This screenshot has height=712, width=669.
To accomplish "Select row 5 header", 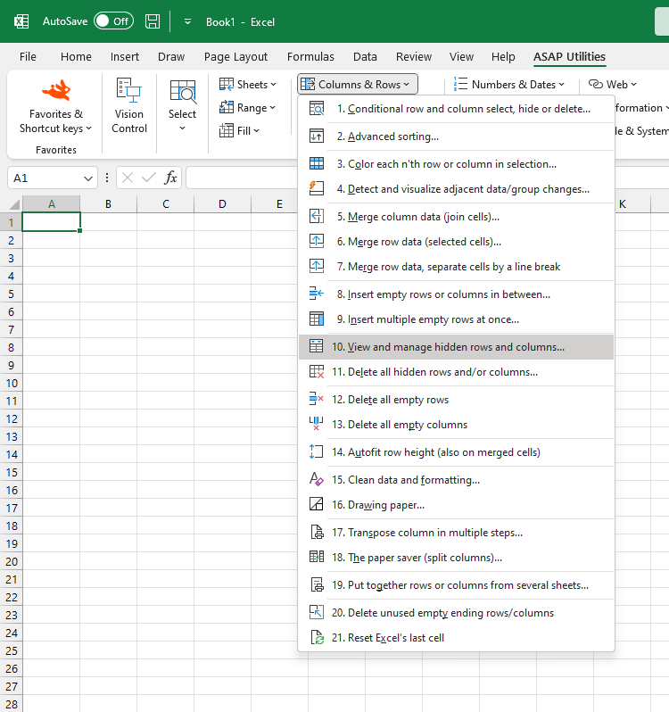I will coord(11,294).
